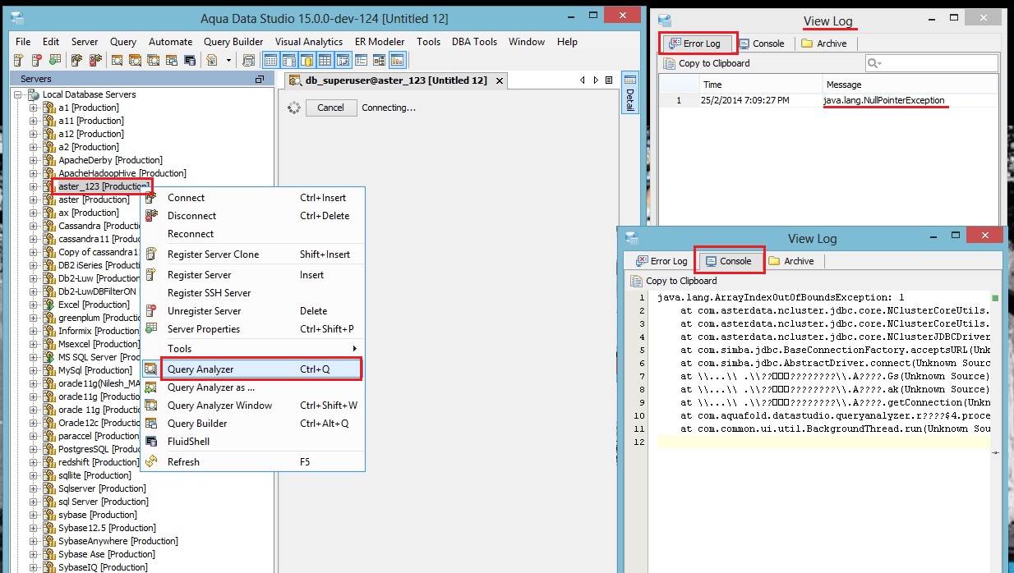
Task: Open Archive tab in lower View Log
Action: point(791,261)
